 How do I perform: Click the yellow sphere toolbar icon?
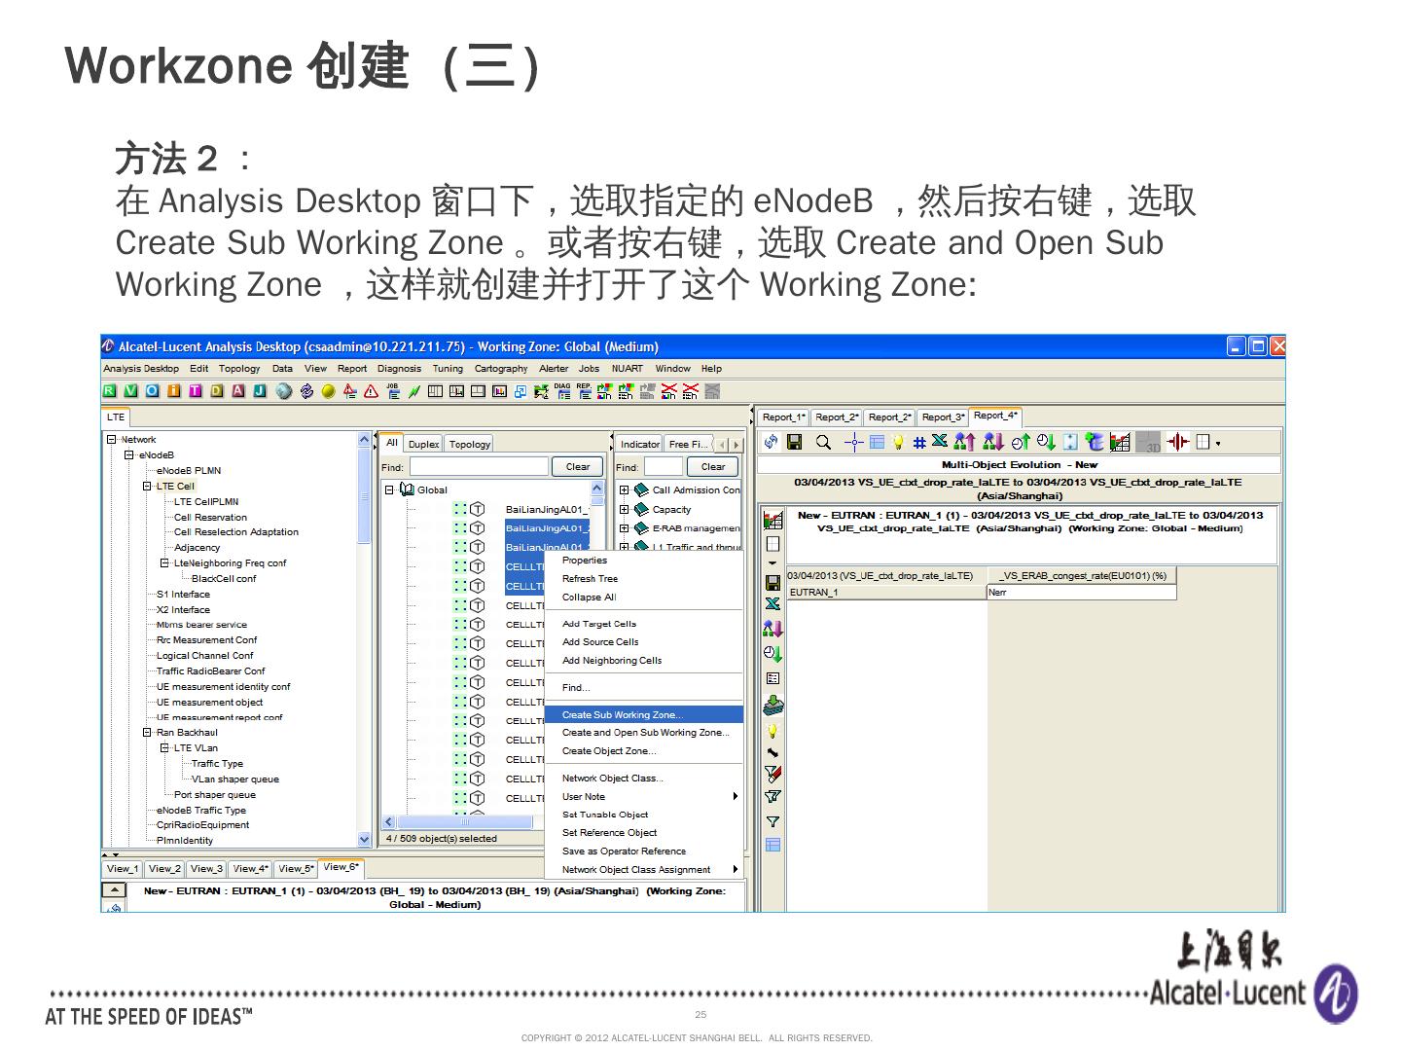(x=328, y=391)
